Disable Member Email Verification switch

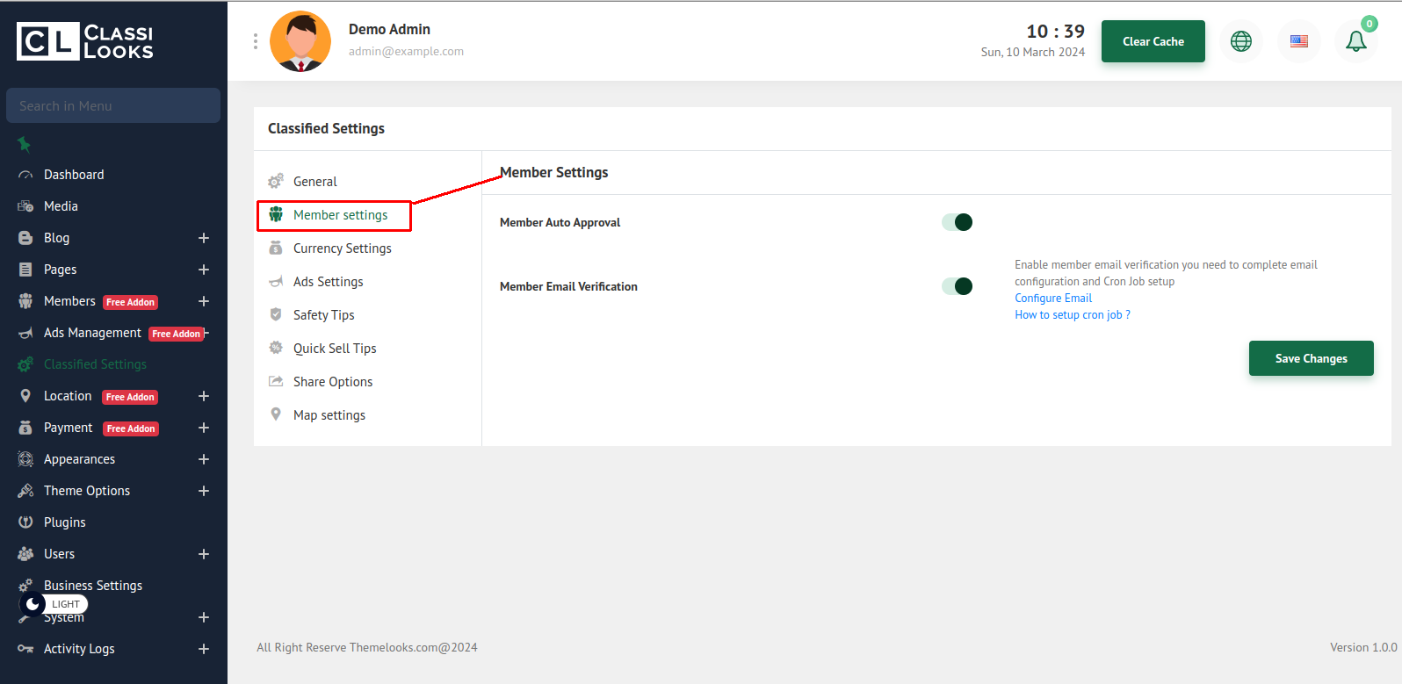(x=957, y=286)
